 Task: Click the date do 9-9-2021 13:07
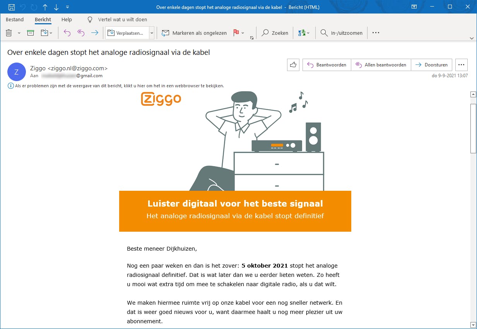point(450,76)
